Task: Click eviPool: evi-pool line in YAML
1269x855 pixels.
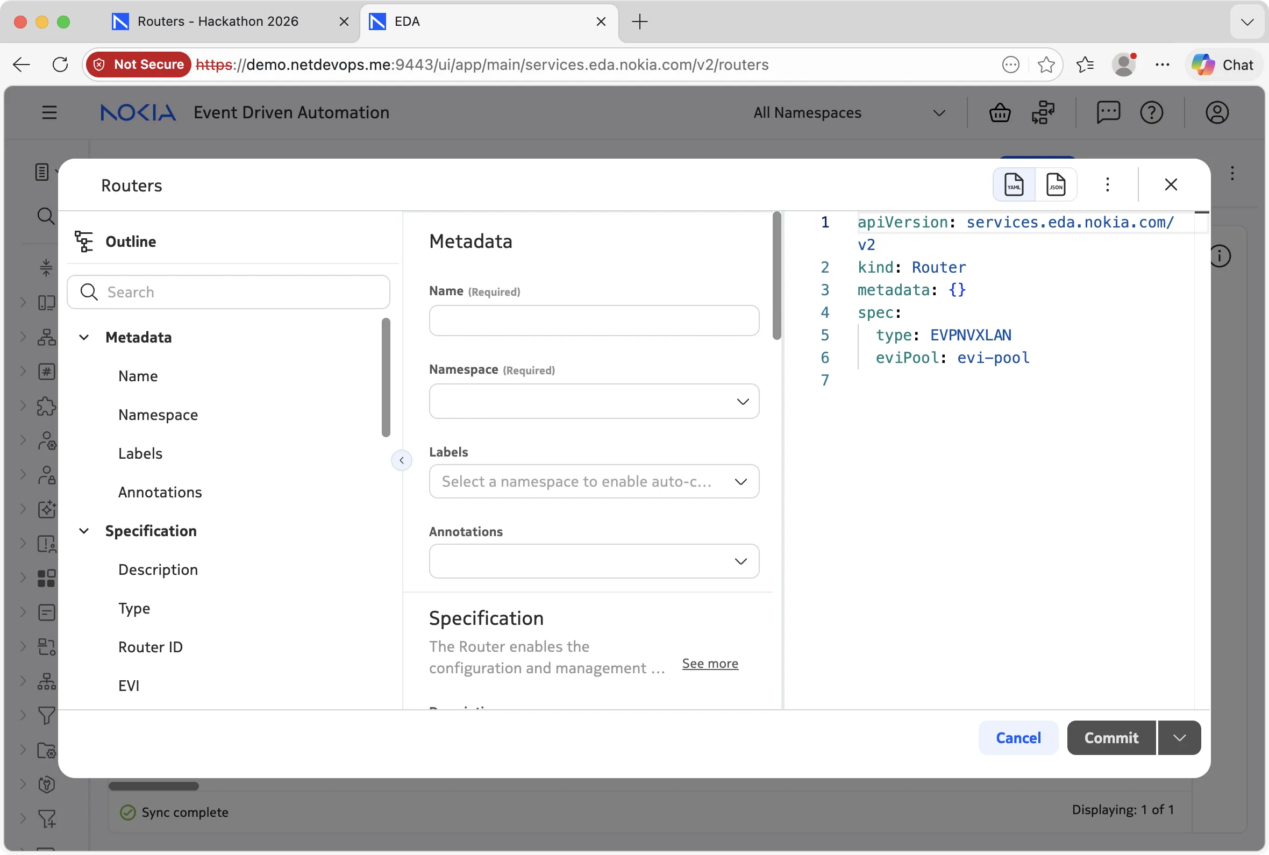Action: 953,358
